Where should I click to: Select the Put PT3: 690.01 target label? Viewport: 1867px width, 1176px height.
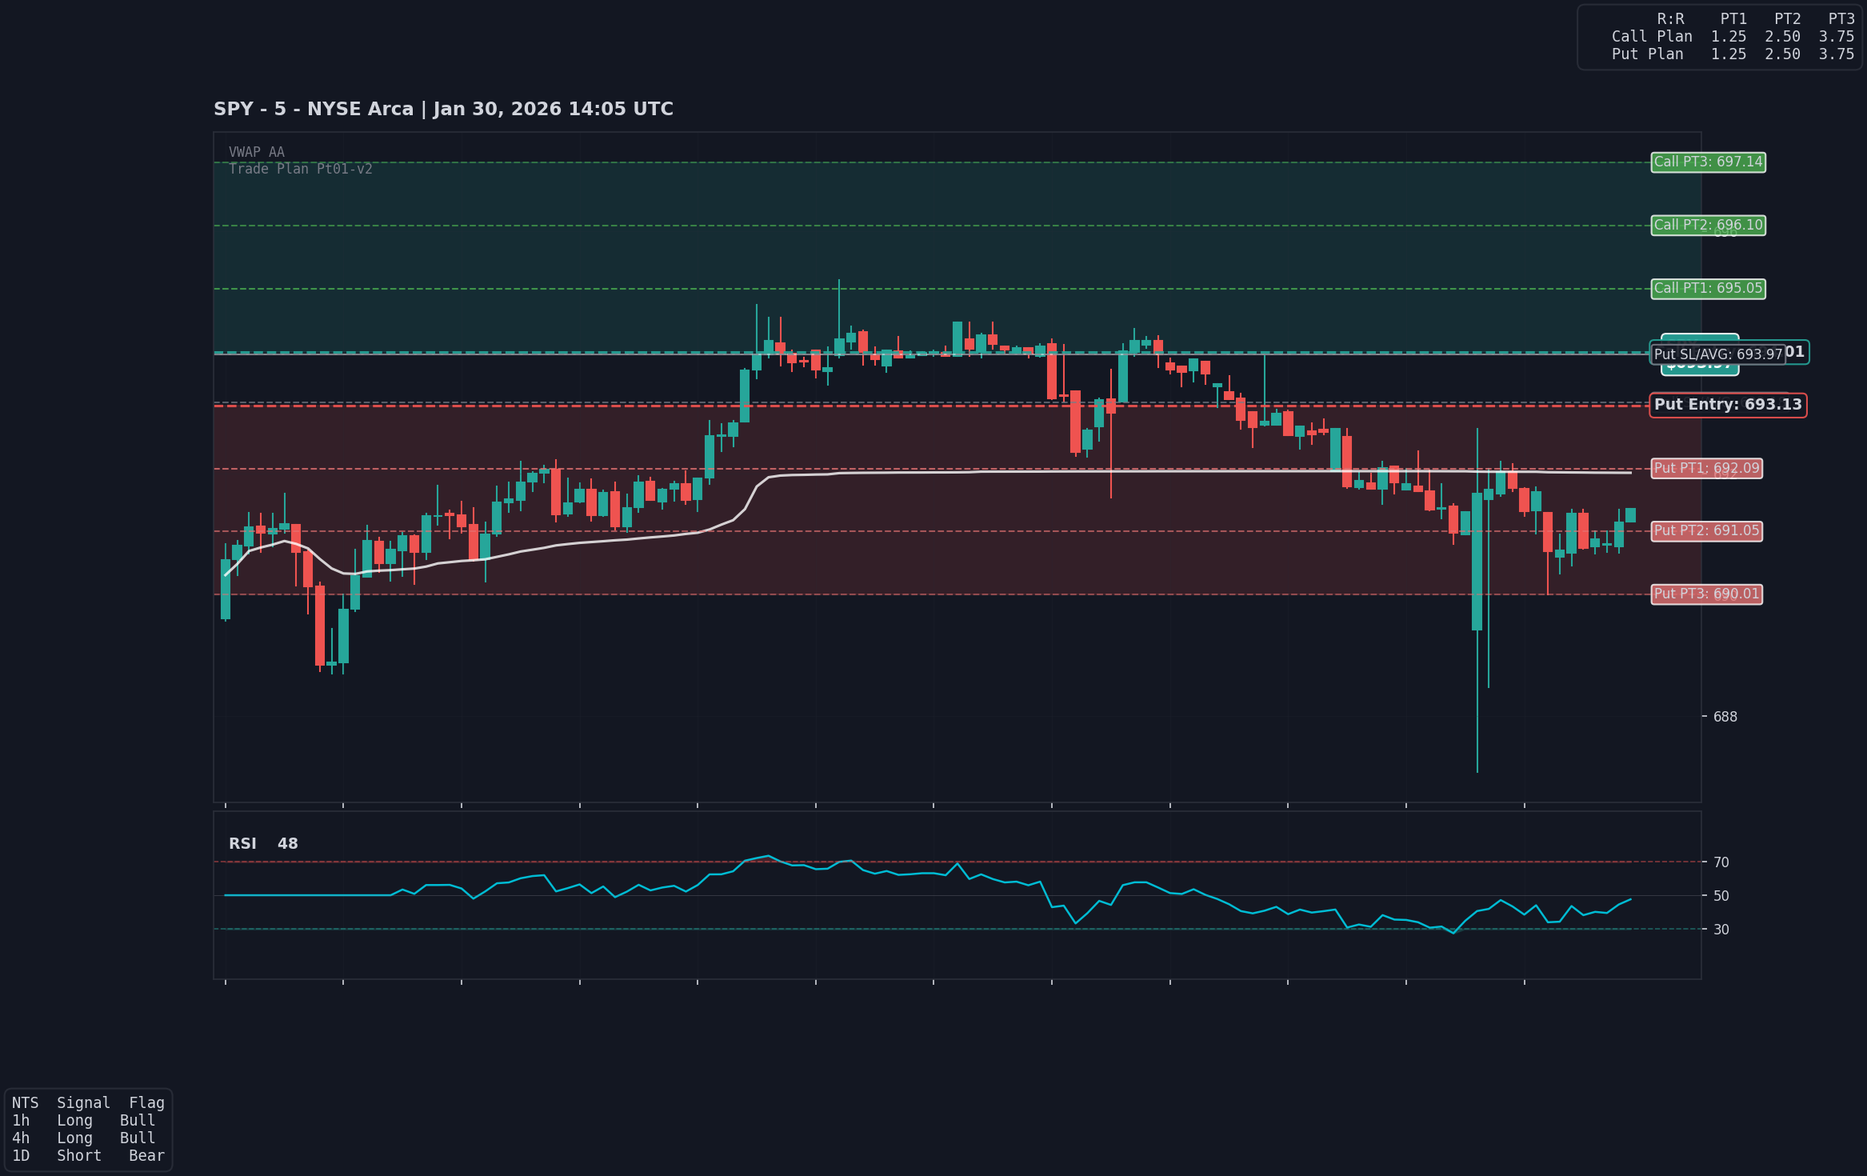pyautogui.click(x=1706, y=594)
